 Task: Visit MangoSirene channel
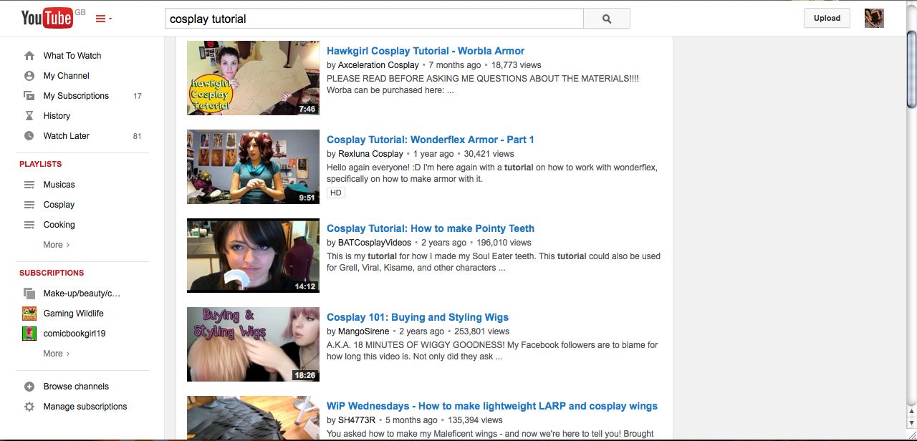tap(364, 331)
